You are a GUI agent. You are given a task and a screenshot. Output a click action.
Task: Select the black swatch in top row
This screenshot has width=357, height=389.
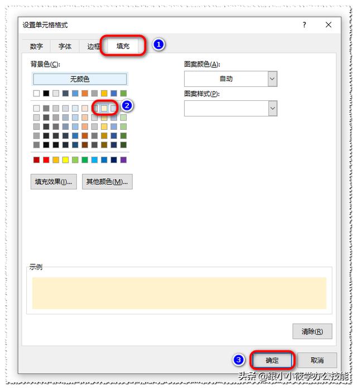coord(46,93)
